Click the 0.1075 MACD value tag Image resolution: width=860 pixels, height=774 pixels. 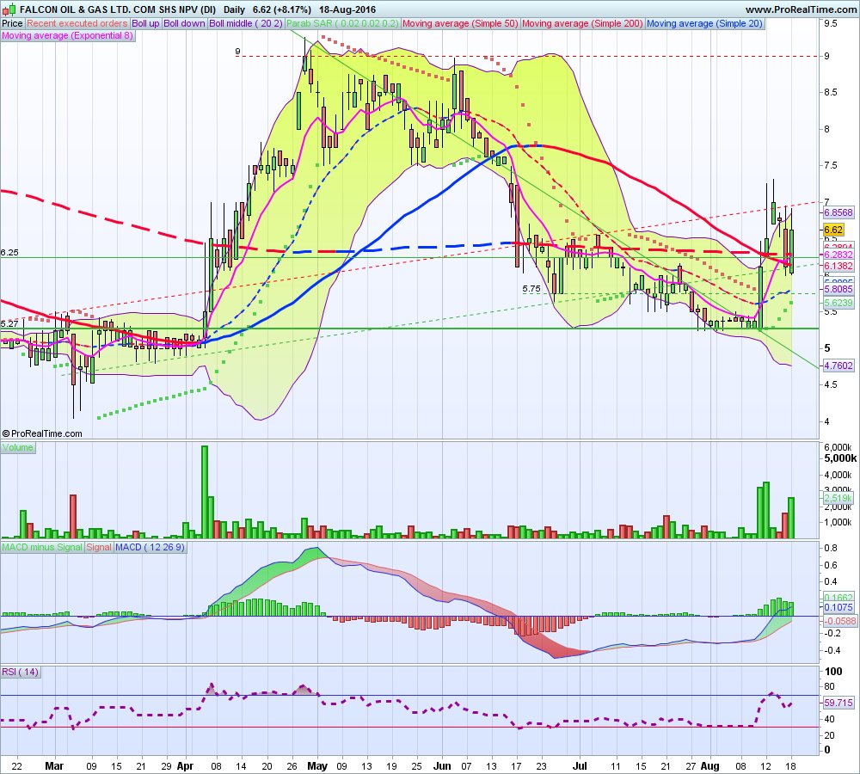click(838, 607)
